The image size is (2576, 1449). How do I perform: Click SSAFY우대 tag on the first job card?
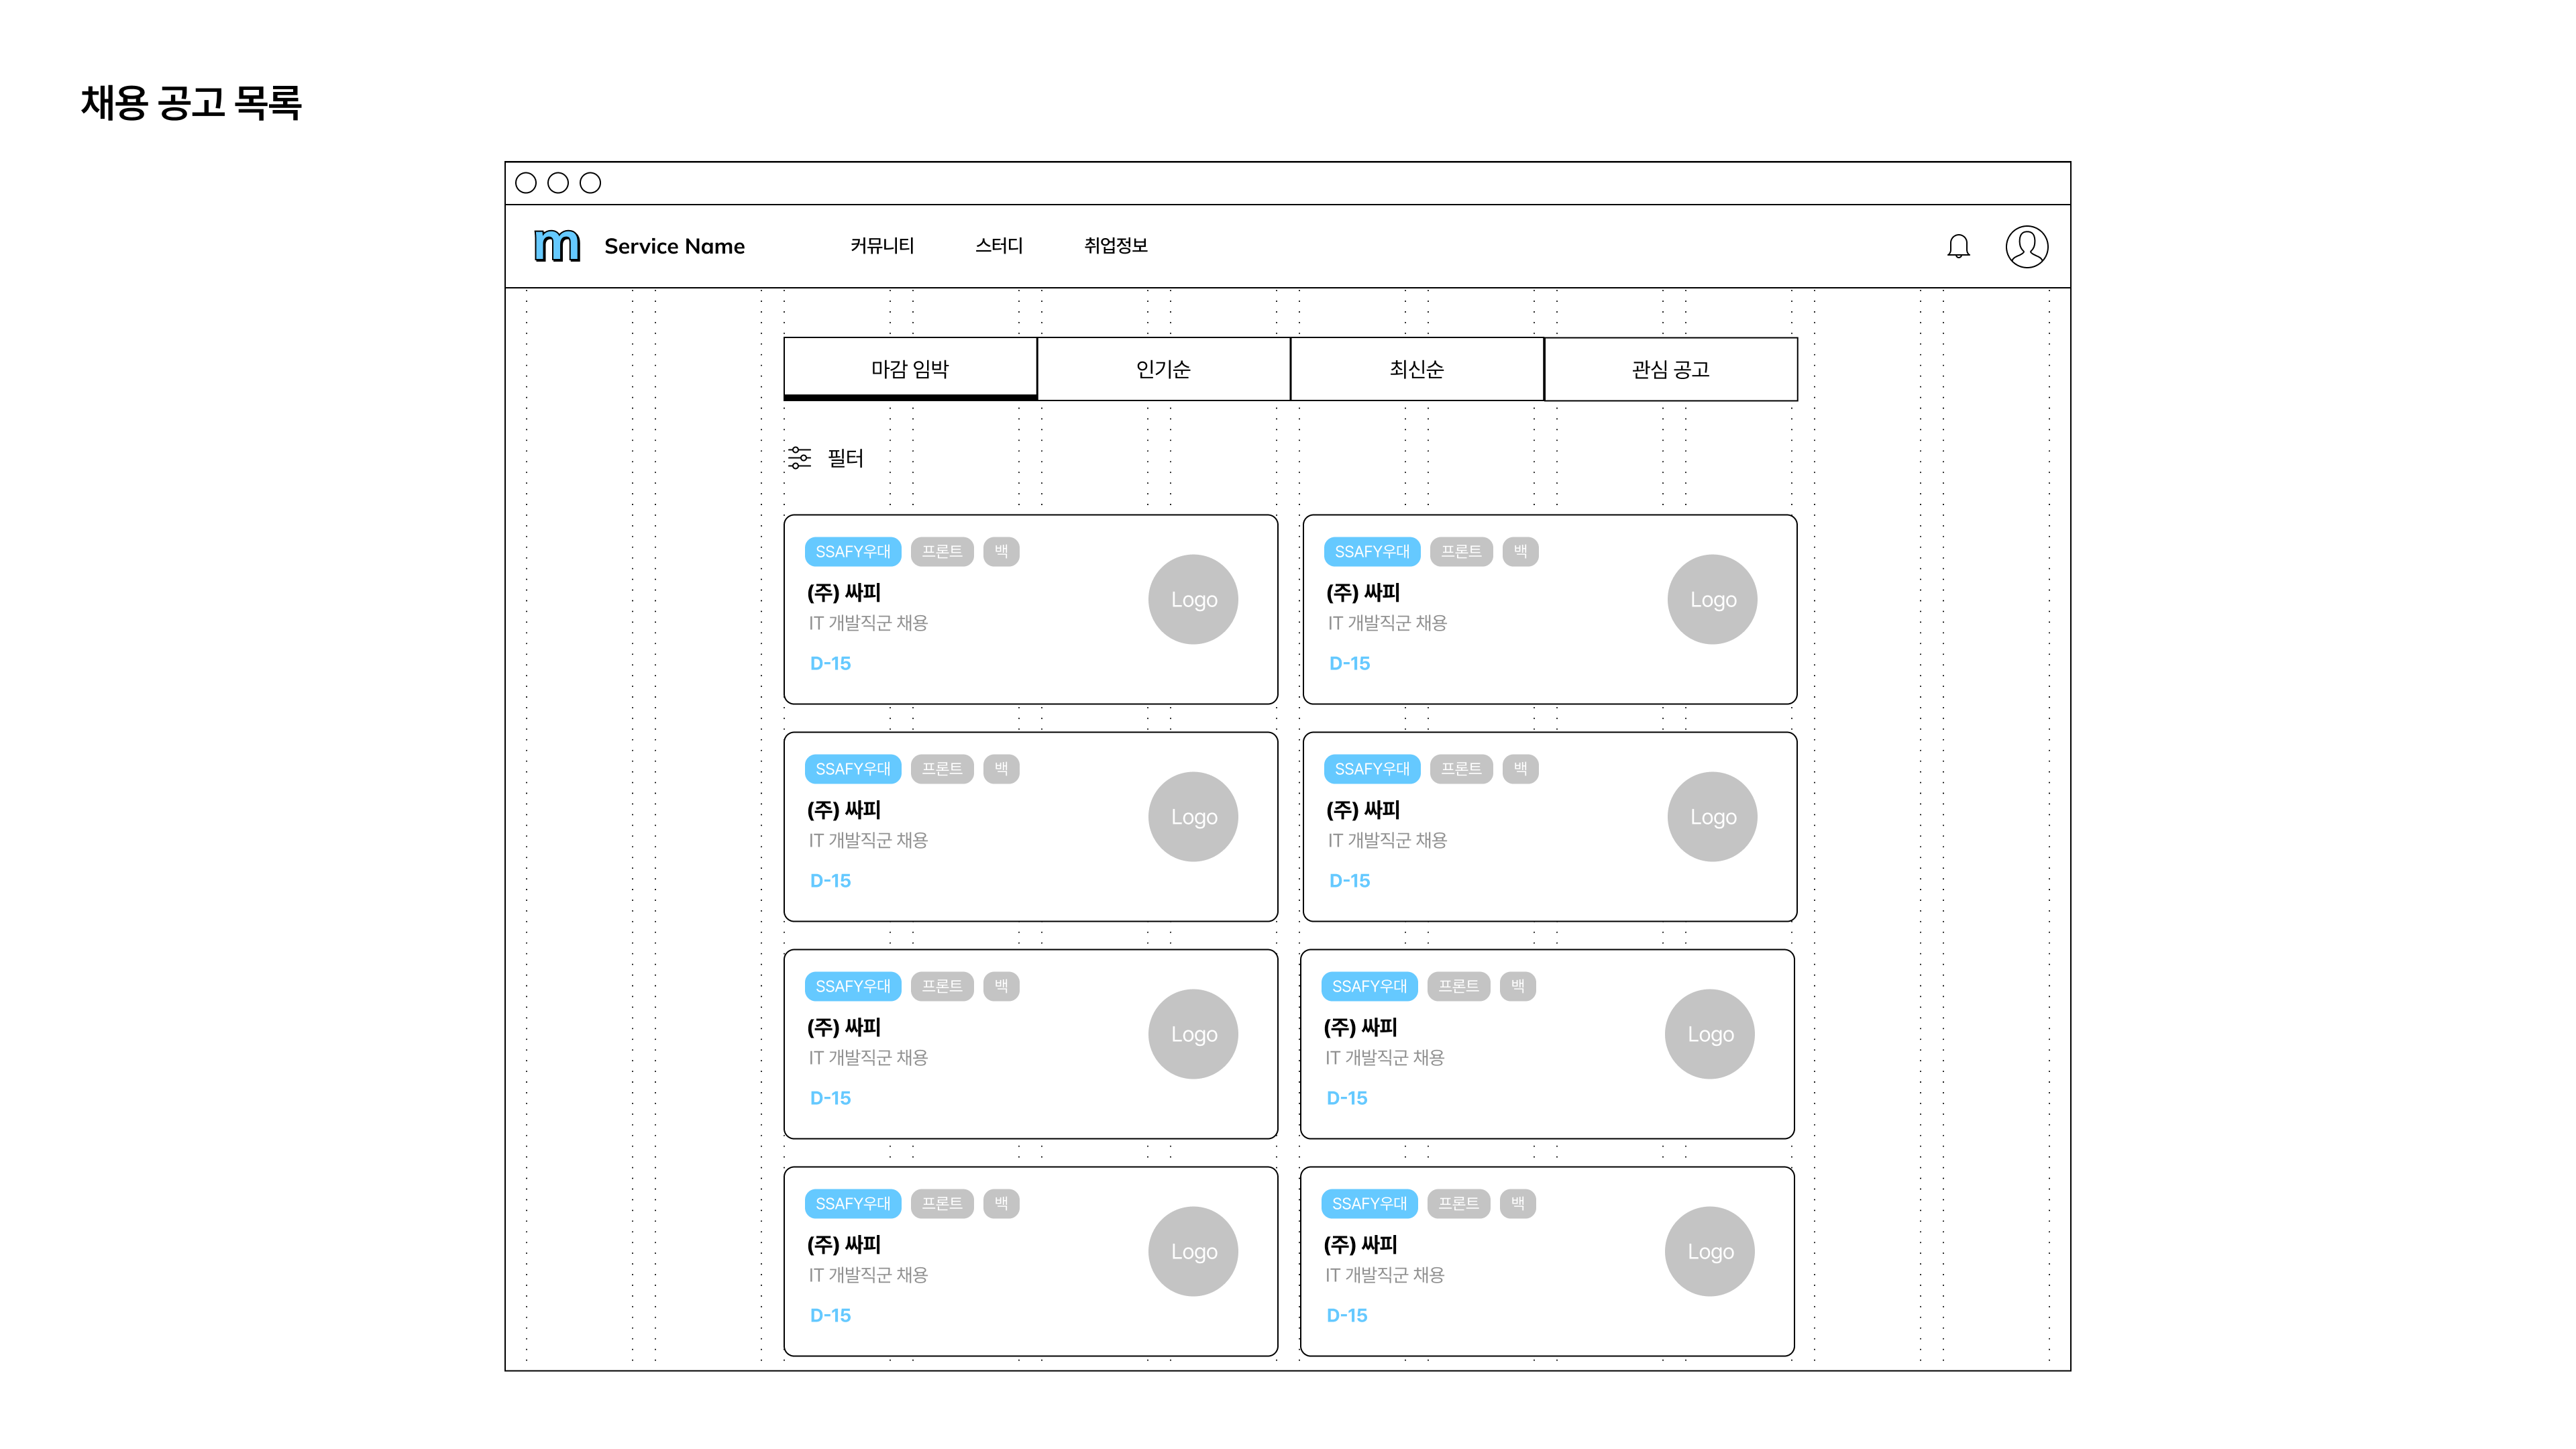853,552
